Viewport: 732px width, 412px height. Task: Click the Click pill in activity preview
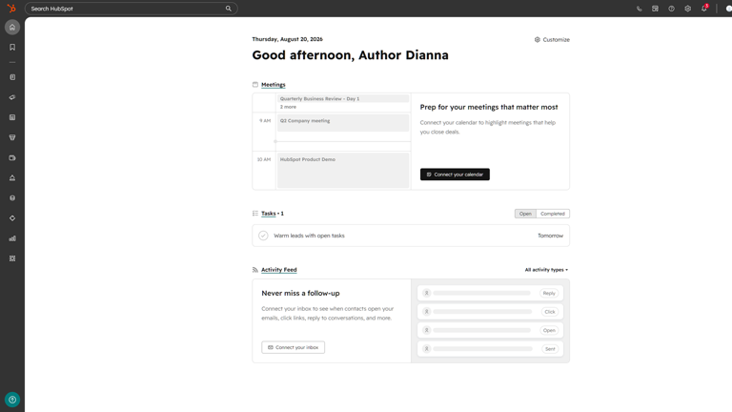(550, 312)
